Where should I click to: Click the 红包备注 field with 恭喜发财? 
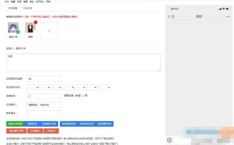tap(44, 105)
